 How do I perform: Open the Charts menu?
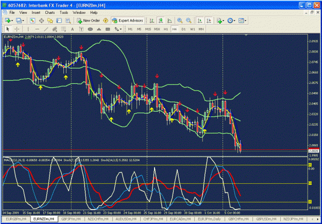click(x=50, y=12)
